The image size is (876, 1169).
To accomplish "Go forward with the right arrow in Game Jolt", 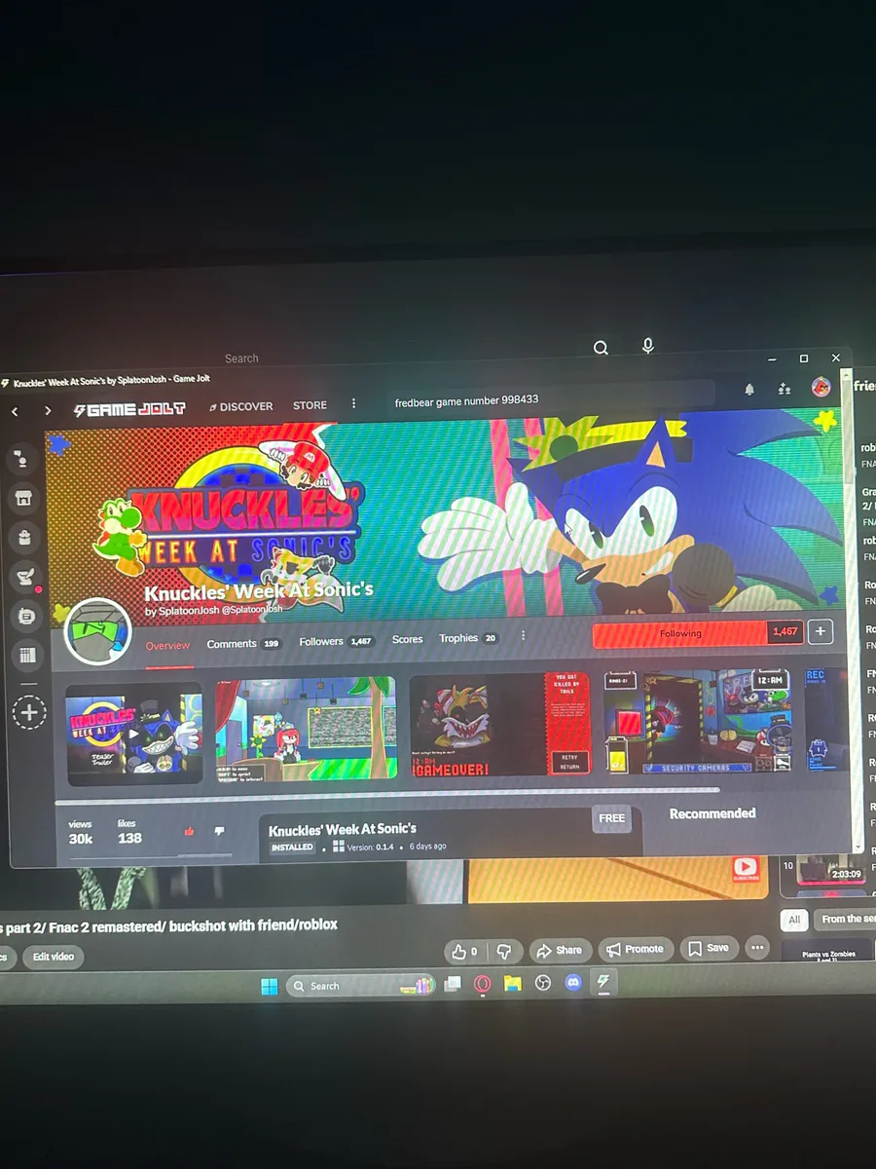I will point(48,411).
